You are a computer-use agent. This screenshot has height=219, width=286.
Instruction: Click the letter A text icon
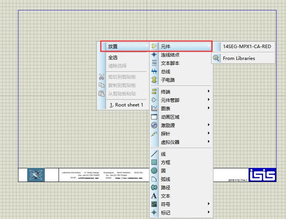tap(154, 196)
